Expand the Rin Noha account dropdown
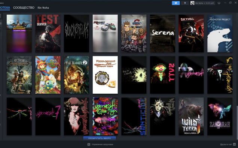Screen dimensions: 238x148 (204, 3)
